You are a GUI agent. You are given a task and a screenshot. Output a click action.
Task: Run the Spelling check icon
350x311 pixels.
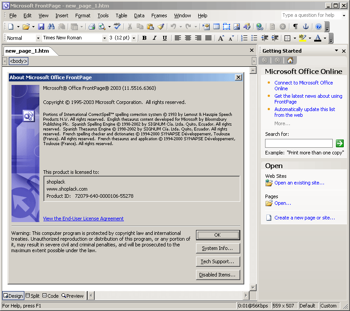pos(117,27)
